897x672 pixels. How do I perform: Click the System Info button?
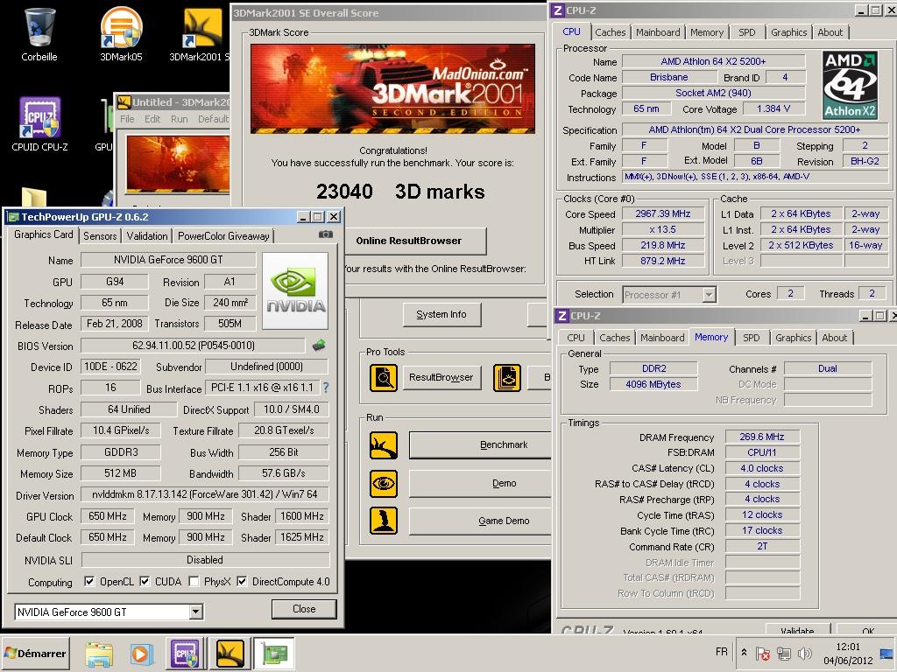tap(441, 314)
